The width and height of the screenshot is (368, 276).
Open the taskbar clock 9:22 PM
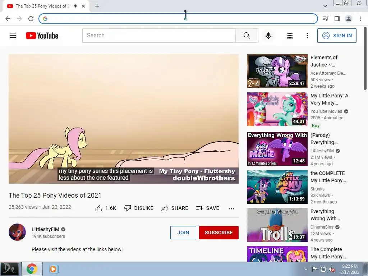[x=350, y=269]
